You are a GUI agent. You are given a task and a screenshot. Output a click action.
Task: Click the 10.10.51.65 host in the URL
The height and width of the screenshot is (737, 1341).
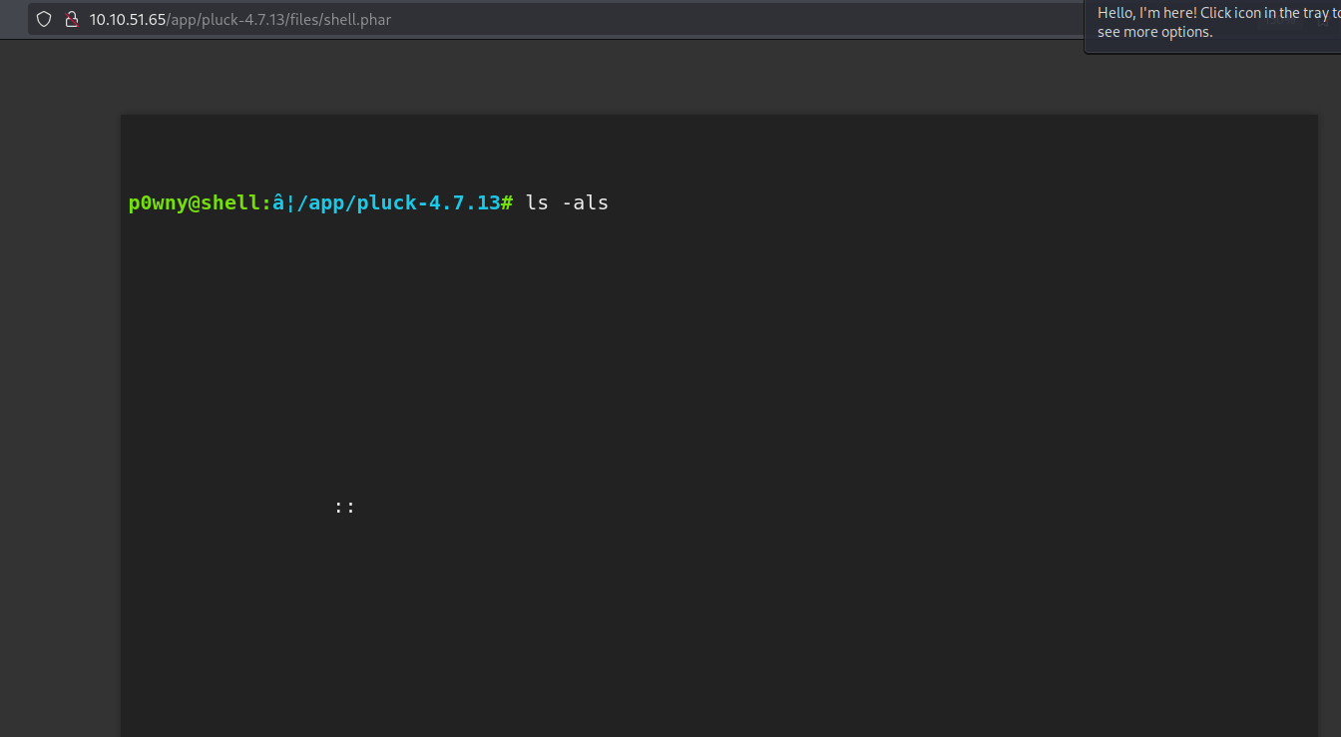(x=127, y=19)
